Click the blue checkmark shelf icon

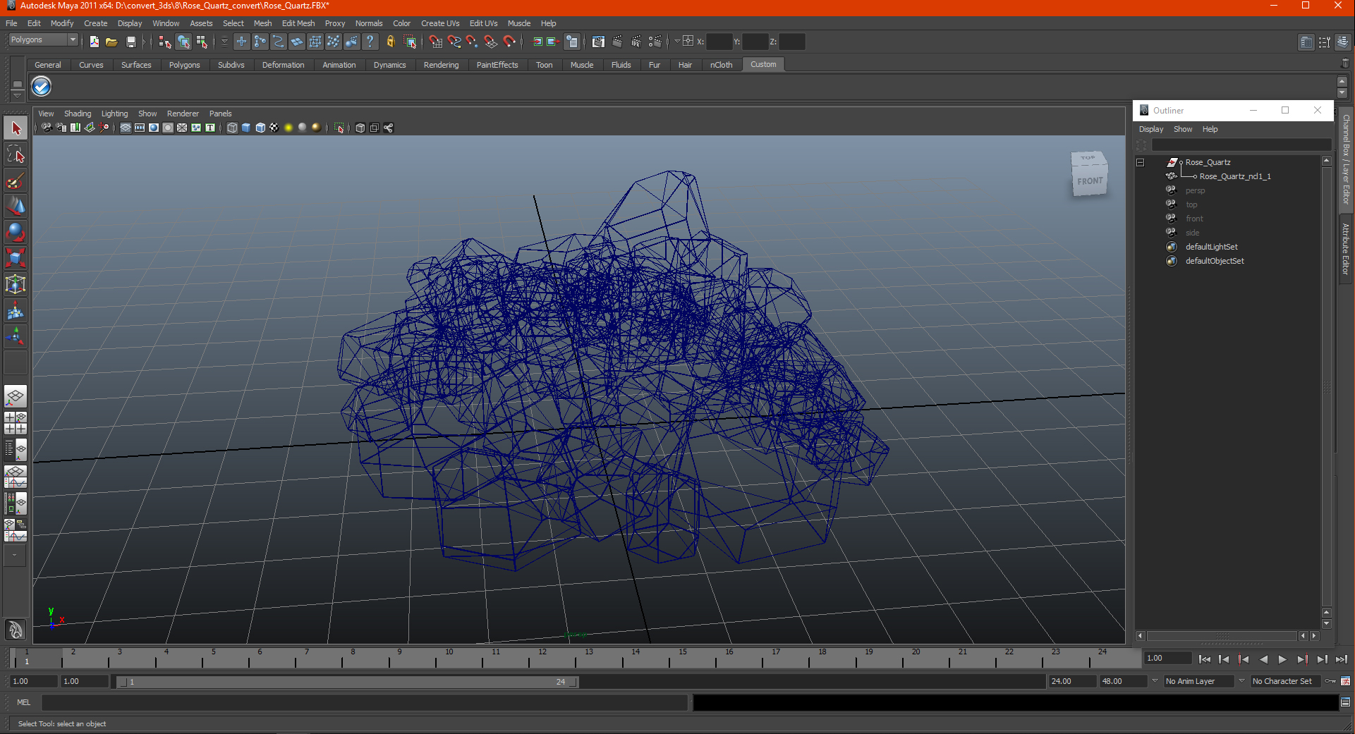coord(42,87)
